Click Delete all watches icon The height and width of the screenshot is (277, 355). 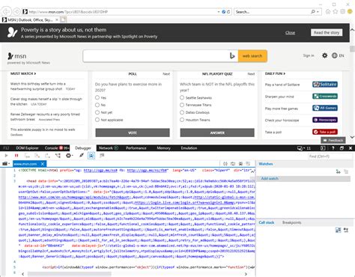346,171
